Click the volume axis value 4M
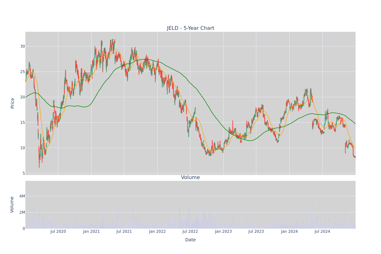This screenshot has height=254, width=381. point(22,196)
